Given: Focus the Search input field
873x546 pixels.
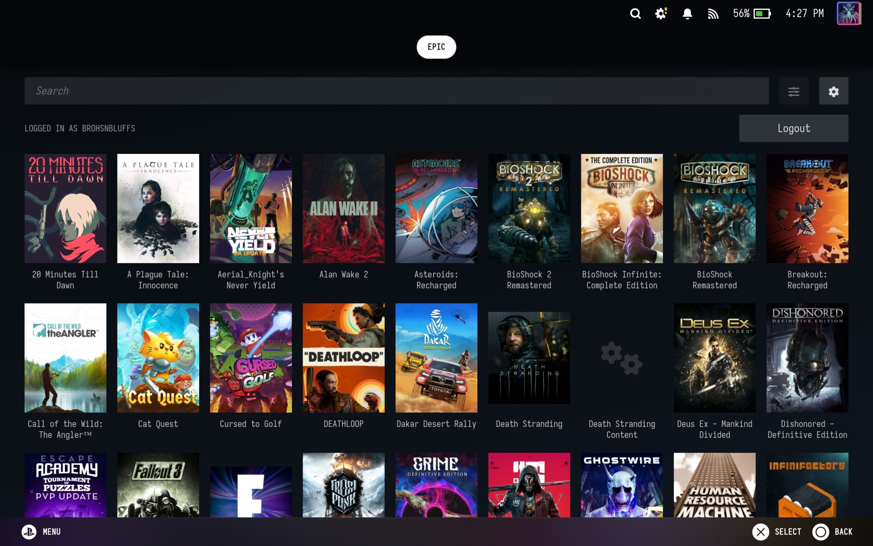Looking at the screenshot, I should tap(396, 91).
